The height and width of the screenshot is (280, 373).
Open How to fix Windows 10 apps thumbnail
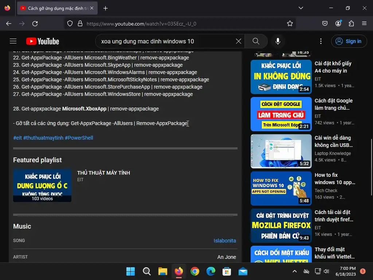click(x=281, y=188)
